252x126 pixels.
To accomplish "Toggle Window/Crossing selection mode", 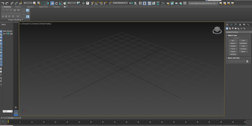I will [47, 3].
